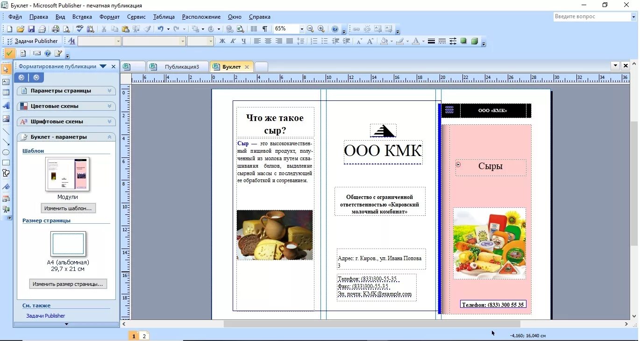Apply fill color with the paint bucket

pyautogui.click(x=384, y=41)
